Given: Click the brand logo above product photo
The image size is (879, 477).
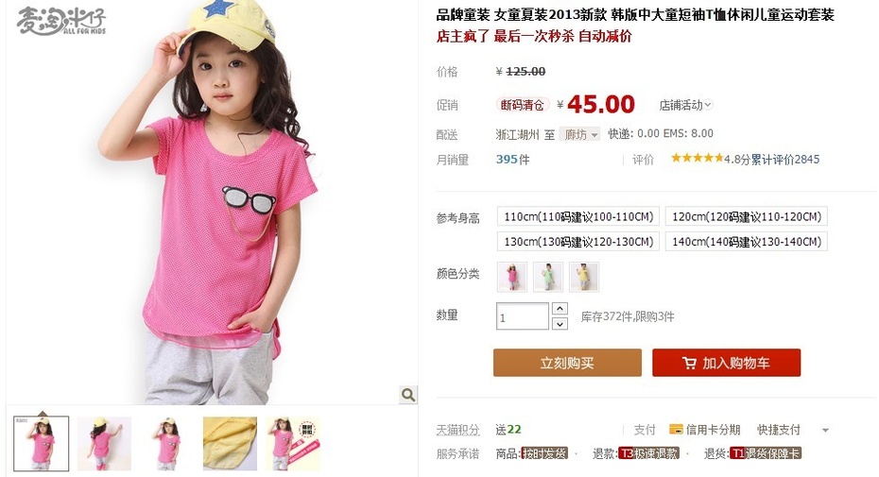Looking at the screenshot, I should pos(61,22).
